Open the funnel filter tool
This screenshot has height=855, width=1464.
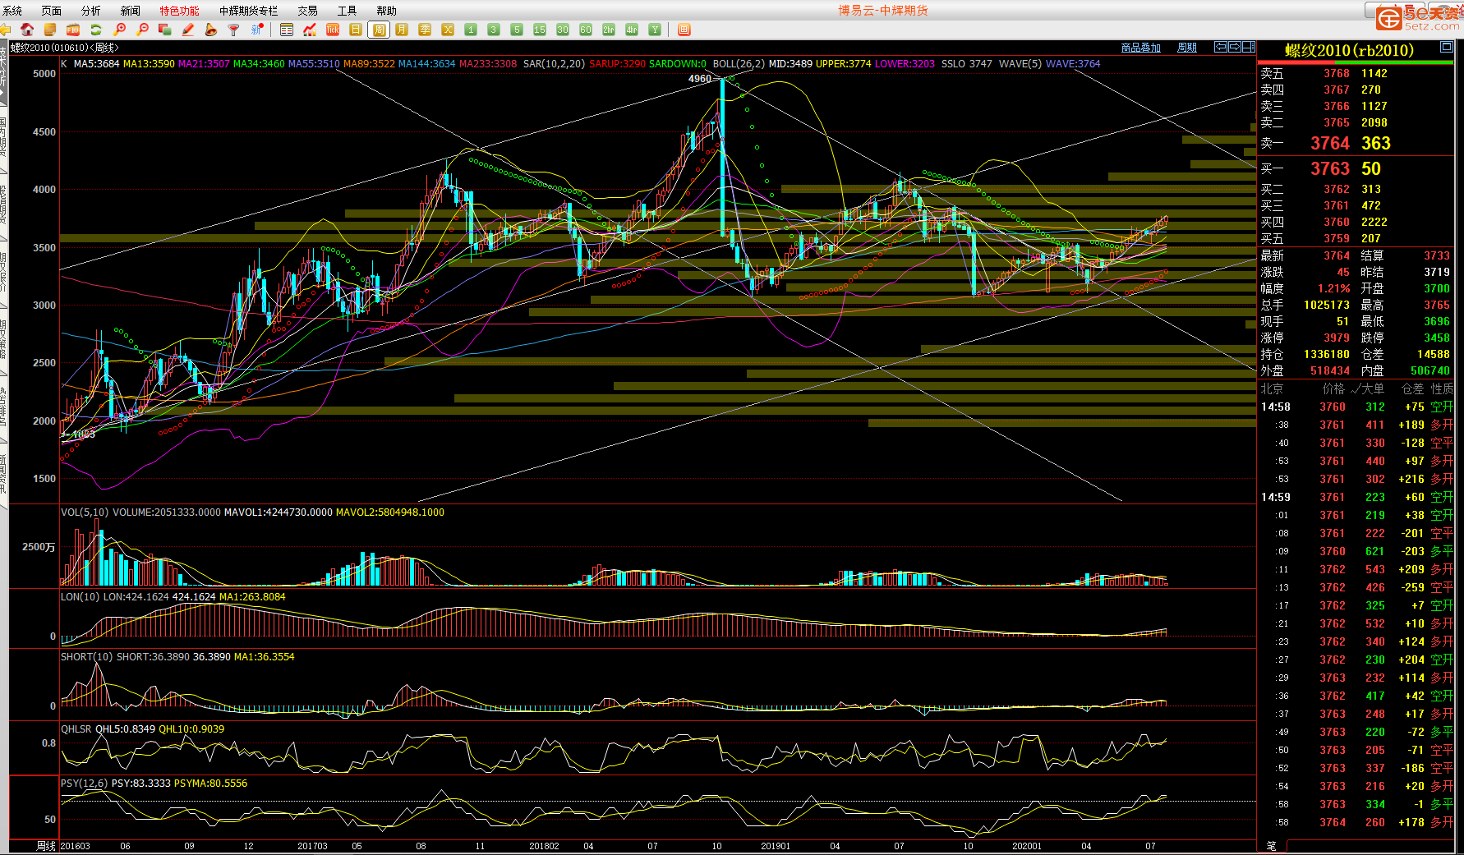[234, 30]
